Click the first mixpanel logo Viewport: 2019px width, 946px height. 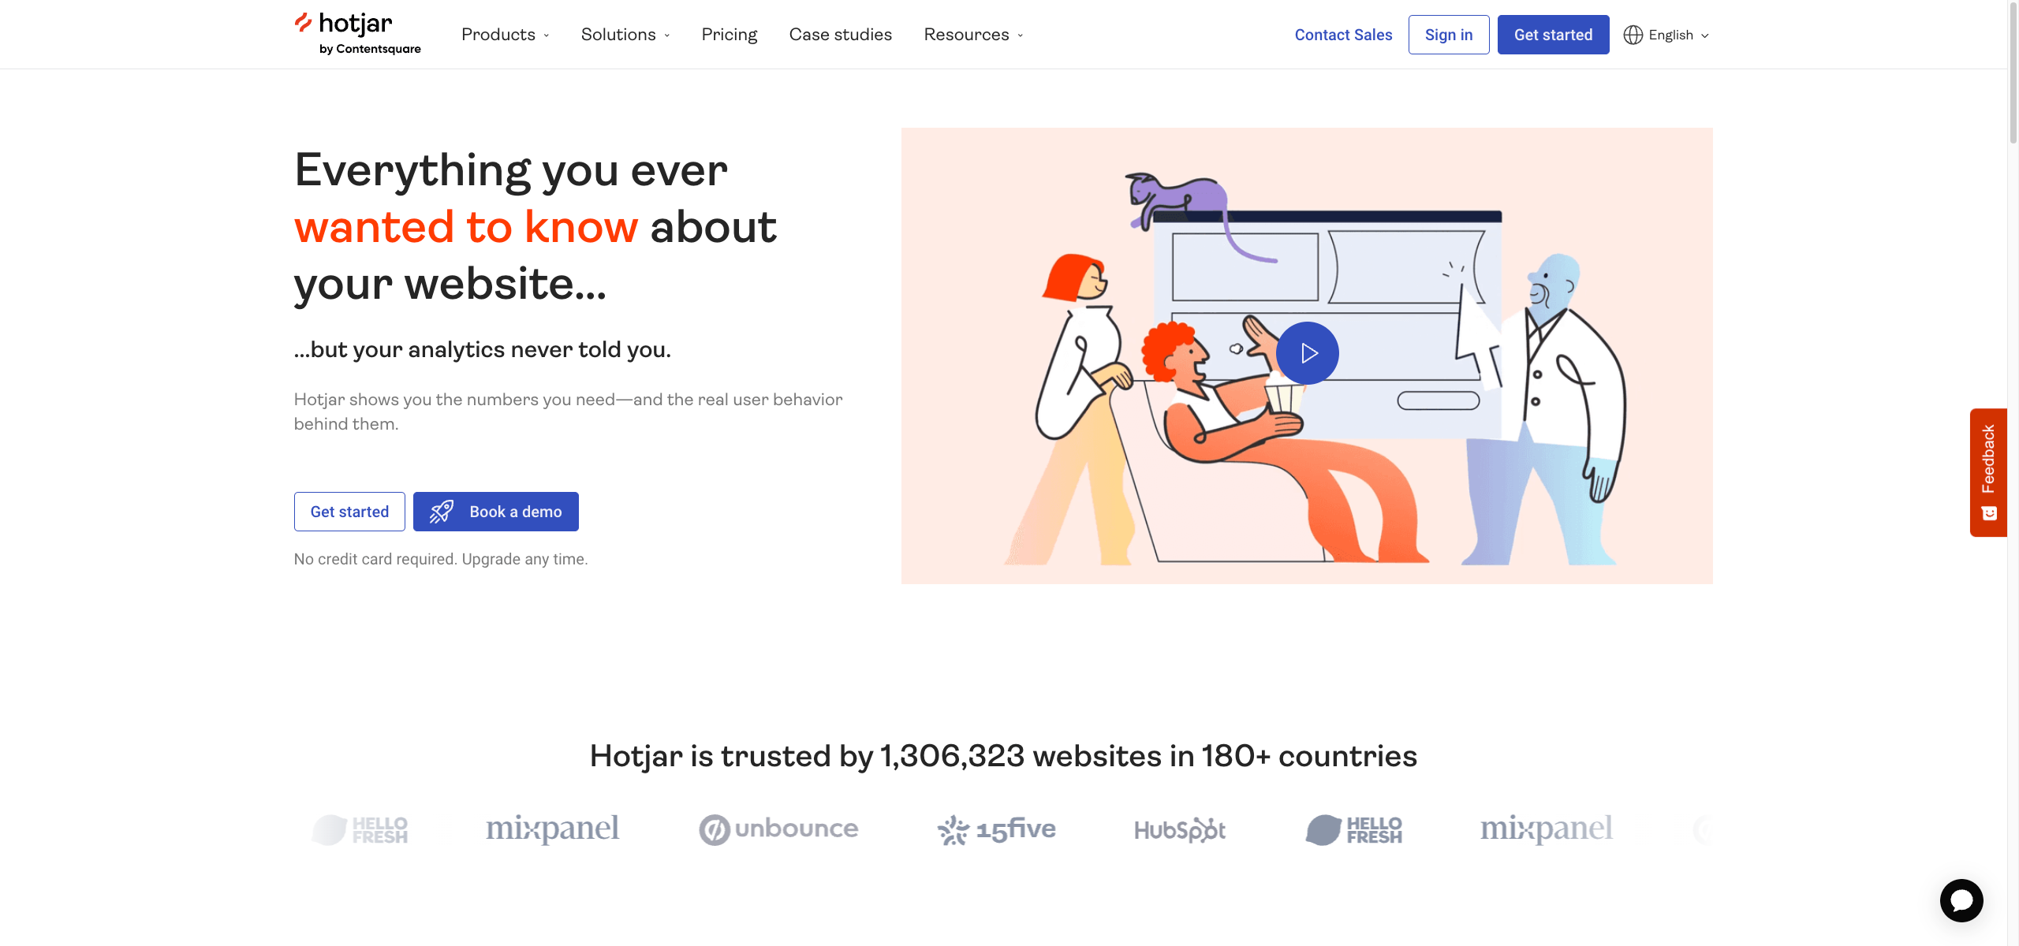click(552, 829)
